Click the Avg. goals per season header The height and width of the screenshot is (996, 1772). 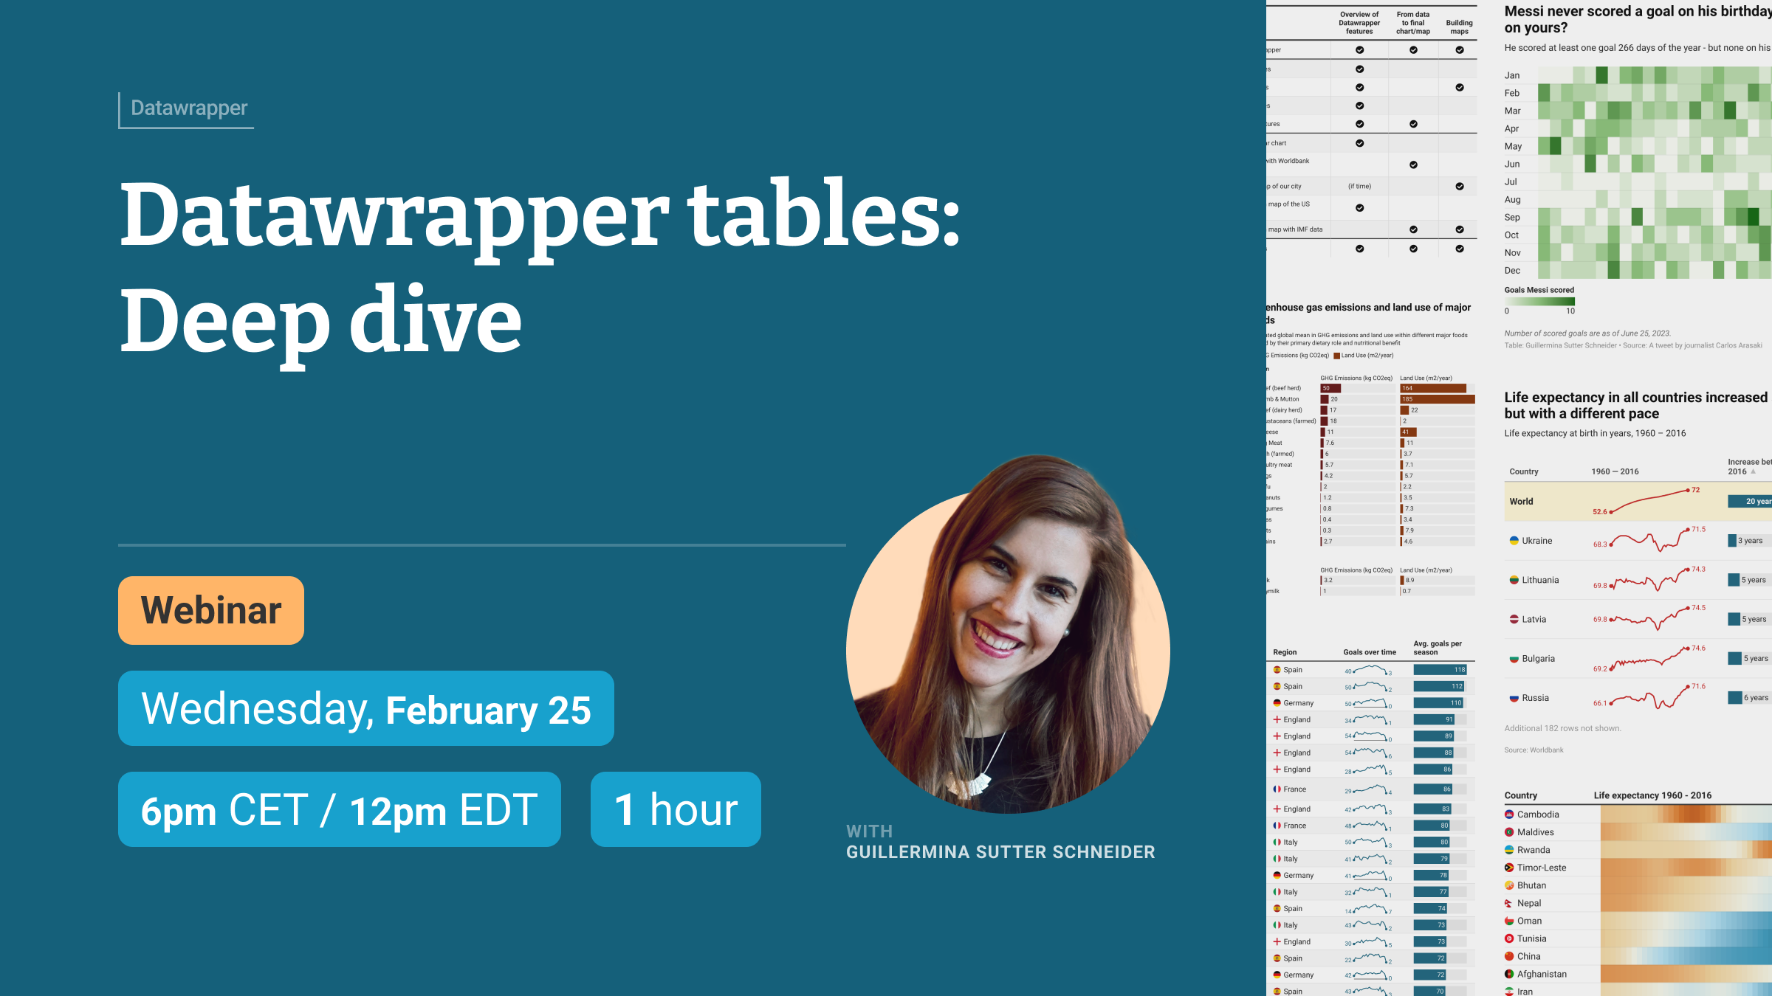coord(1438,648)
